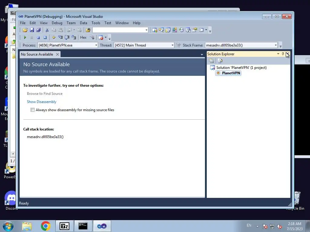This screenshot has height=232, width=310.
Task: Open Google Chrome from the taskbar
Action: coord(46,226)
